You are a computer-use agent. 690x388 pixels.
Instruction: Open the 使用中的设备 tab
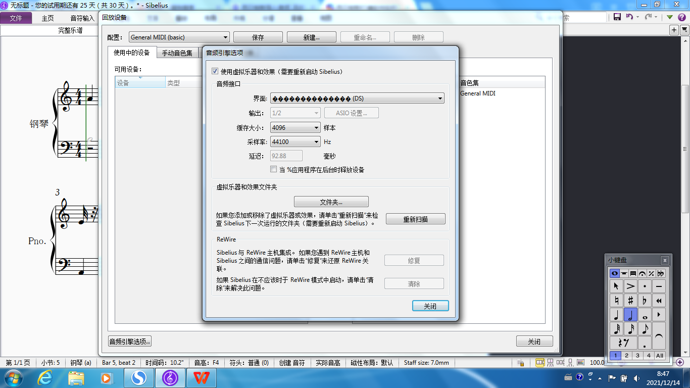131,53
